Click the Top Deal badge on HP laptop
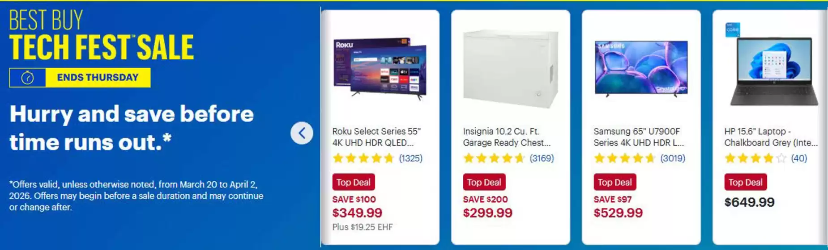 click(745, 182)
